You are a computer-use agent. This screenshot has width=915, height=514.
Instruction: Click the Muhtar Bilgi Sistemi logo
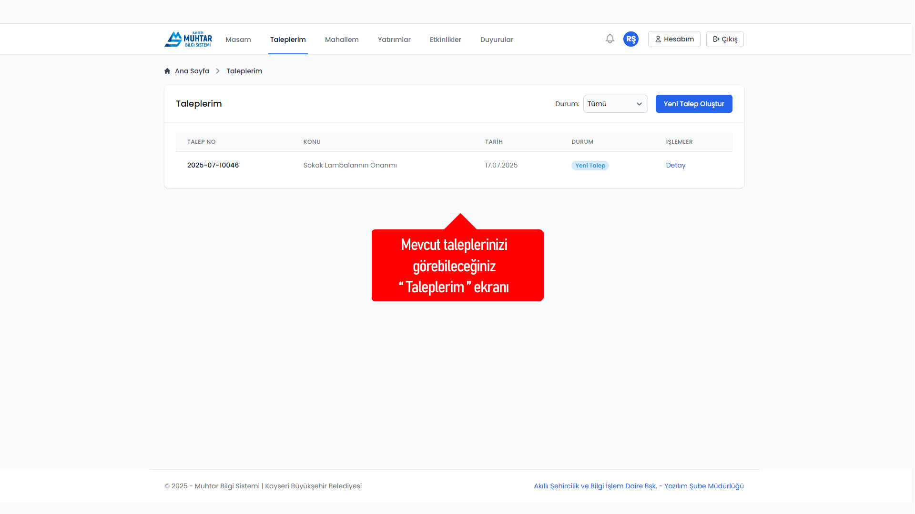188,39
